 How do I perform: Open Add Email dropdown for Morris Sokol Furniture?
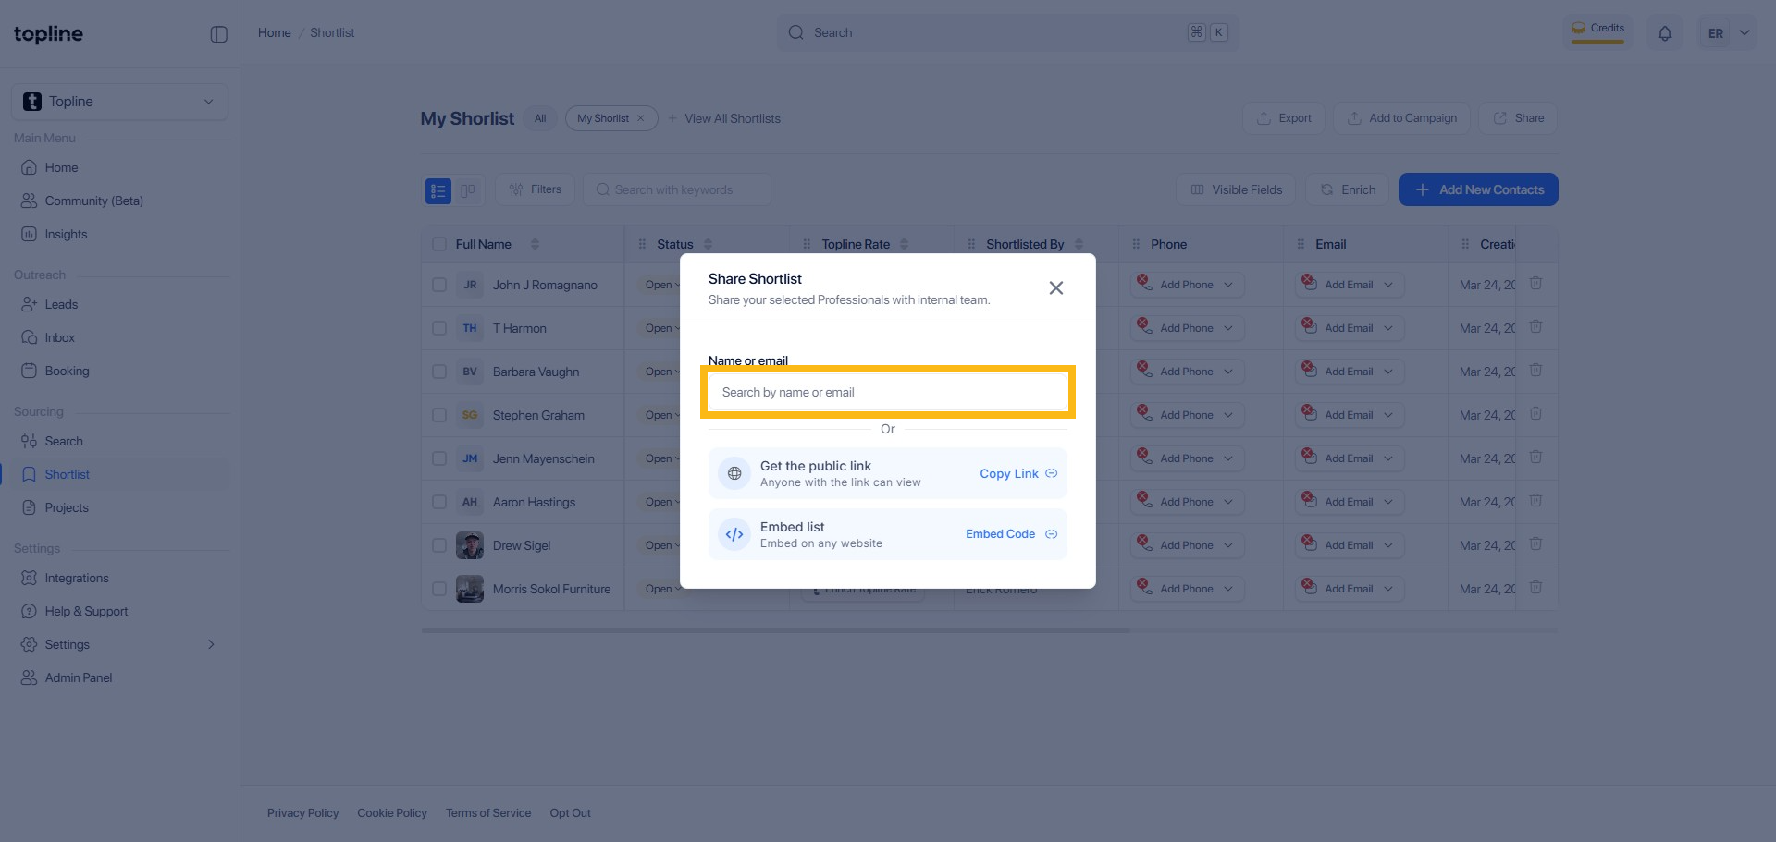point(1349,589)
